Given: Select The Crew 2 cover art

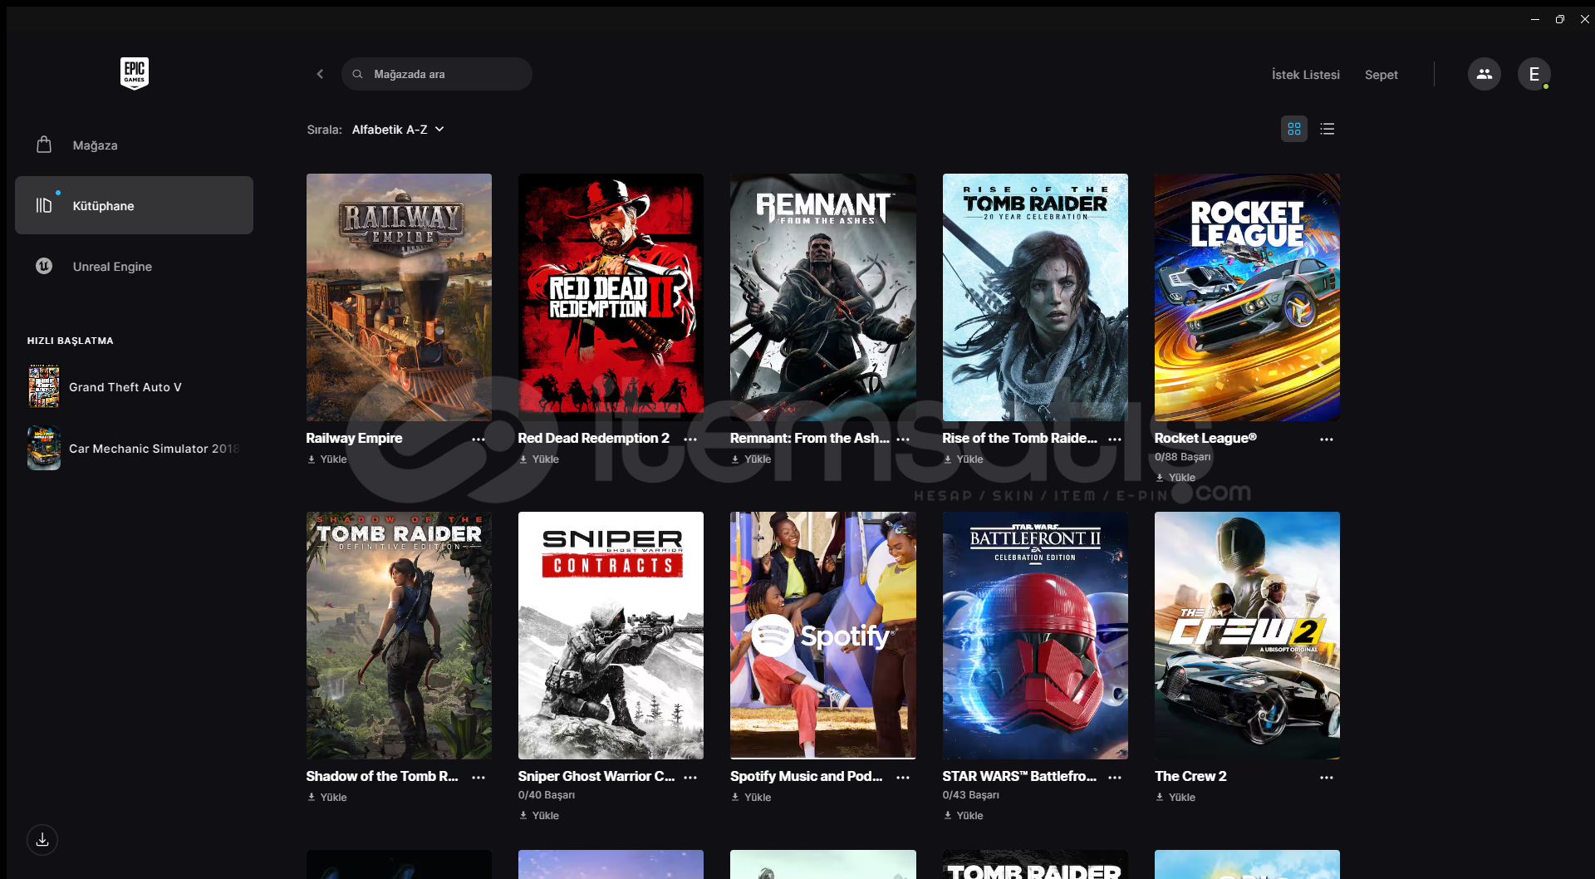Looking at the screenshot, I should pyautogui.click(x=1247, y=635).
